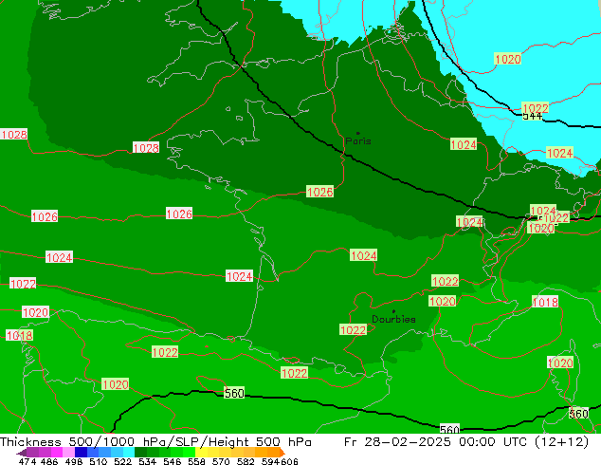Click the legend value 582

click(246, 461)
